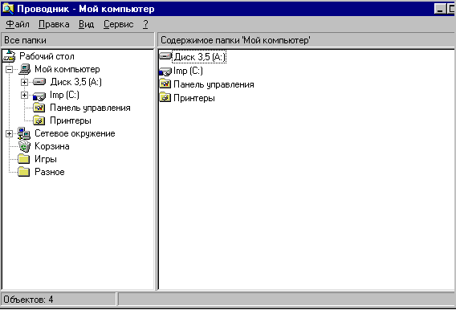456x310 pixels.
Task: Click Imp (C:) drive icon in contents pane
Action: tap(165, 71)
